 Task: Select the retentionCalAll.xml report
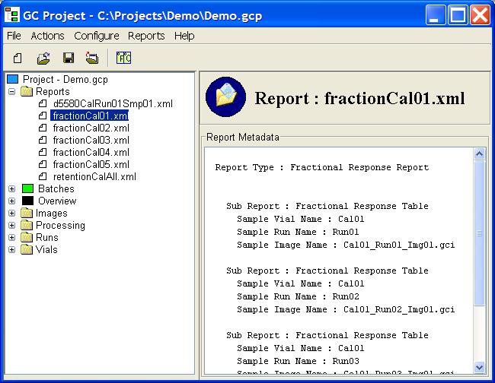tap(94, 176)
